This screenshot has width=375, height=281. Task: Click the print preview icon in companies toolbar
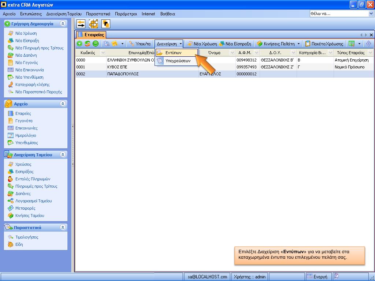click(x=107, y=44)
